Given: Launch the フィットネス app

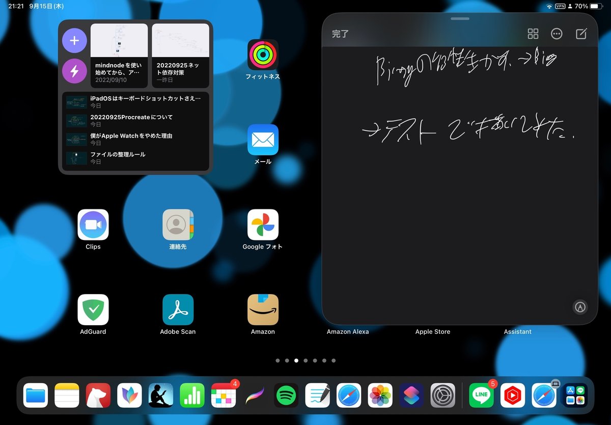Looking at the screenshot, I should pyautogui.click(x=263, y=55).
